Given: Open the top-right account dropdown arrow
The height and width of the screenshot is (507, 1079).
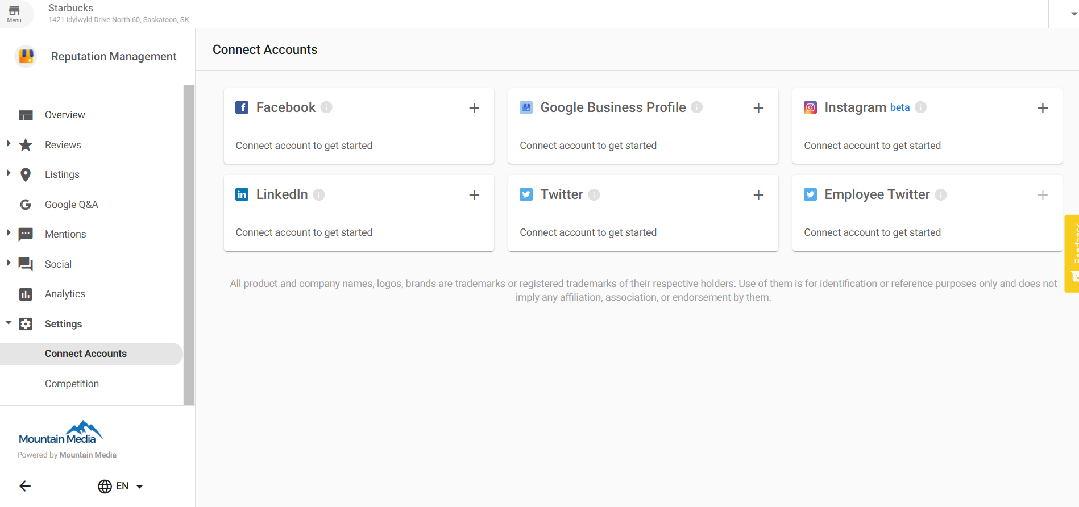Looking at the screenshot, I should 1074,14.
